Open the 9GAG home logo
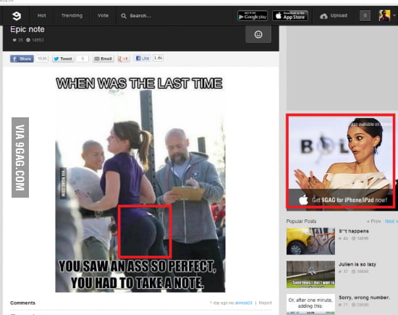 (17, 16)
